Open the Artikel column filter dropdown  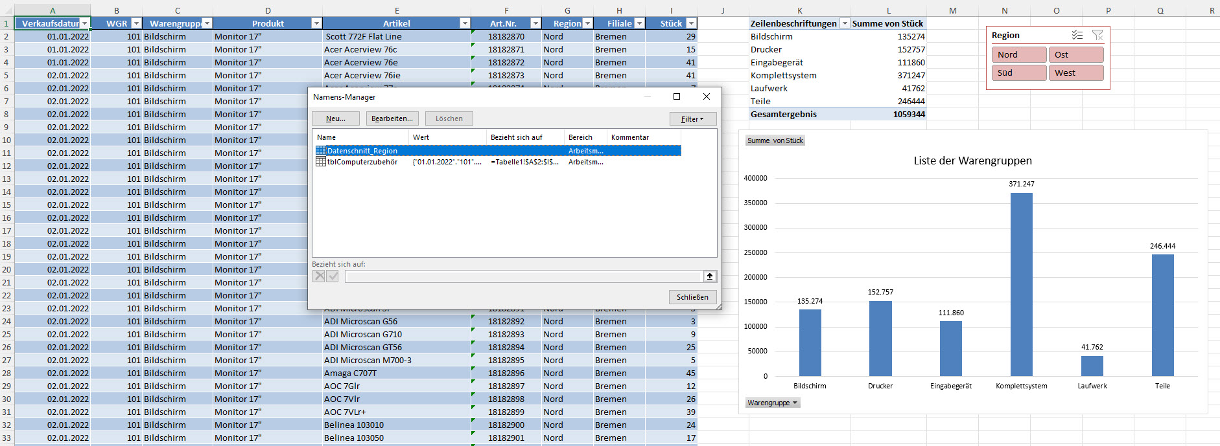coord(464,23)
